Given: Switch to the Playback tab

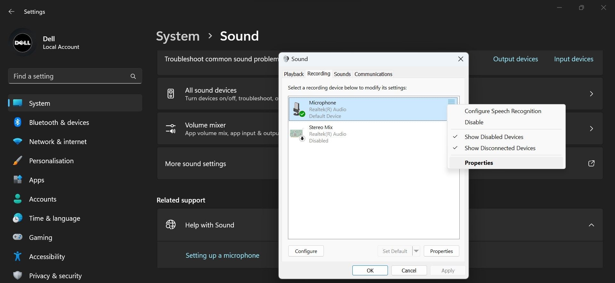Looking at the screenshot, I should (294, 74).
